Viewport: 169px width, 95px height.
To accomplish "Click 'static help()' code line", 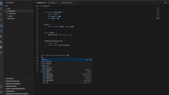I will [x=50, y=33].
